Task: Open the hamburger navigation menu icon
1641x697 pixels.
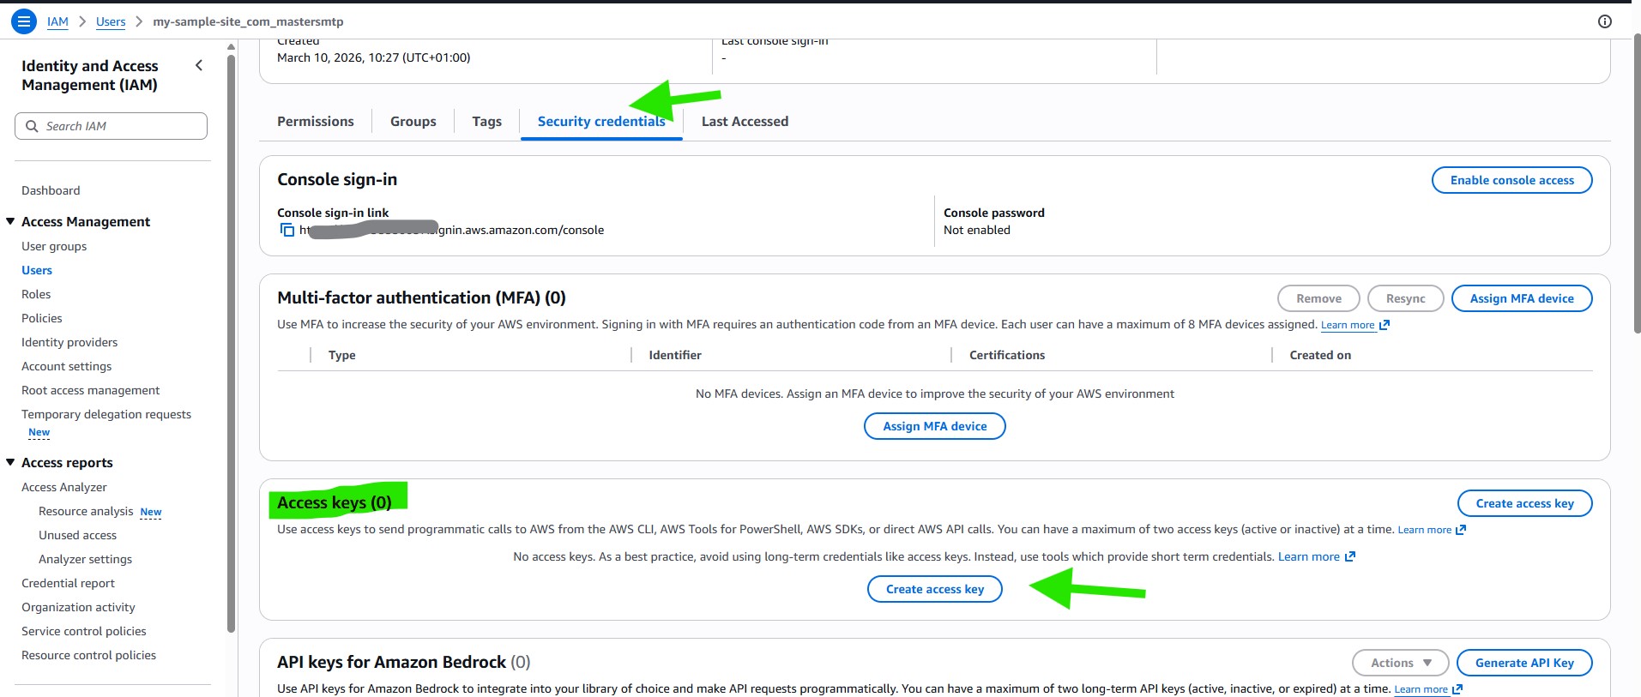Action: pyautogui.click(x=23, y=21)
